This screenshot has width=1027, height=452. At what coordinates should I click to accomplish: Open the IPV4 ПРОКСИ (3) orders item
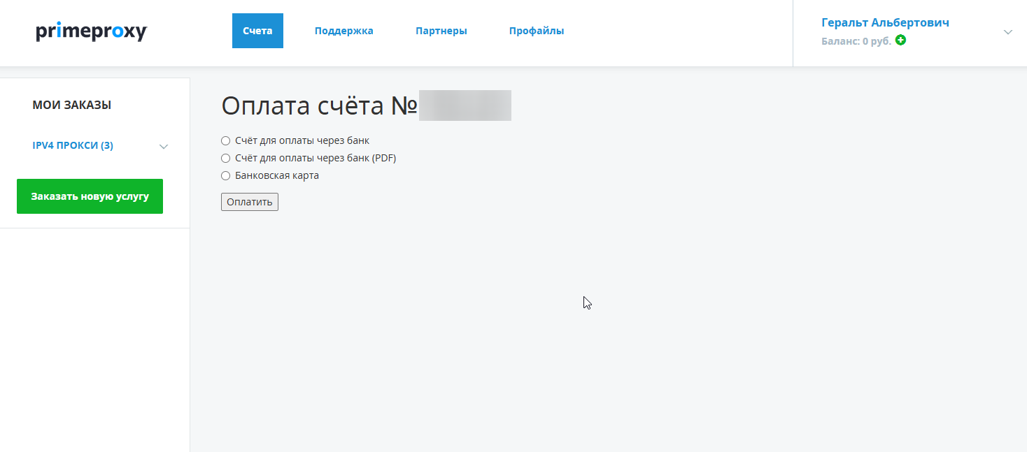(73, 145)
